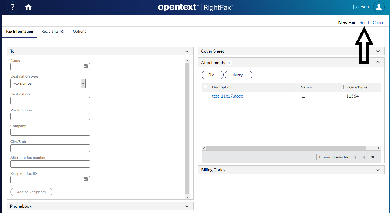
Task: Click the '1 items, 0 selected' status text
Action: pyautogui.click(x=334, y=157)
